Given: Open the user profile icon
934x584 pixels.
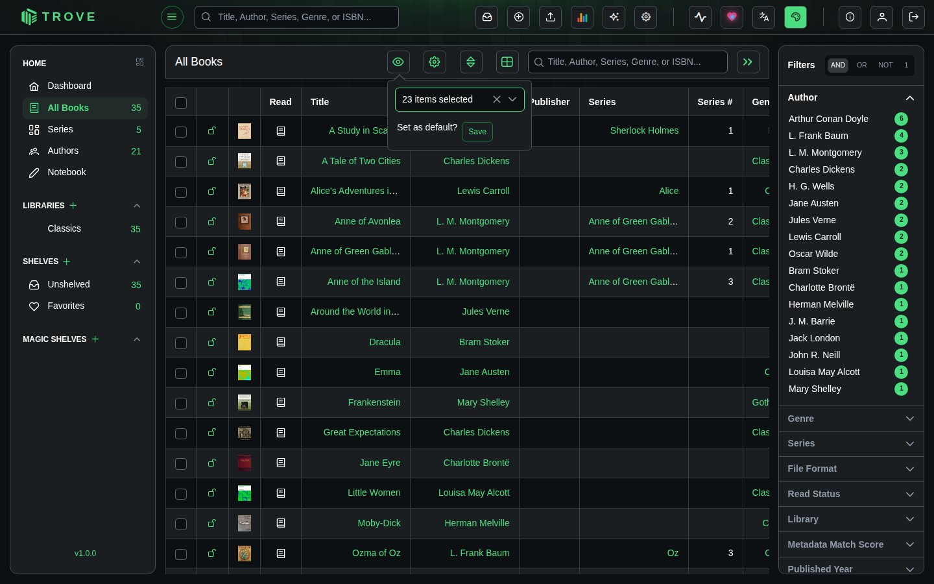Looking at the screenshot, I should click(x=882, y=17).
